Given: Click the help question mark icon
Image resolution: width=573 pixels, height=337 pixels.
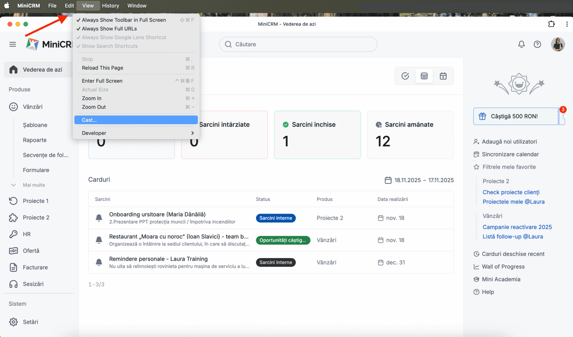Looking at the screenshot, I should [537, 44].
